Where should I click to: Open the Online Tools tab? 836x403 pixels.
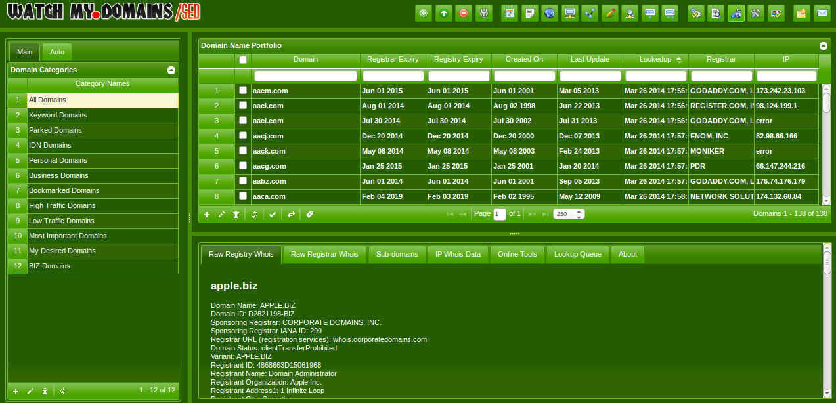pyautogui.click(x=517, y=254)
